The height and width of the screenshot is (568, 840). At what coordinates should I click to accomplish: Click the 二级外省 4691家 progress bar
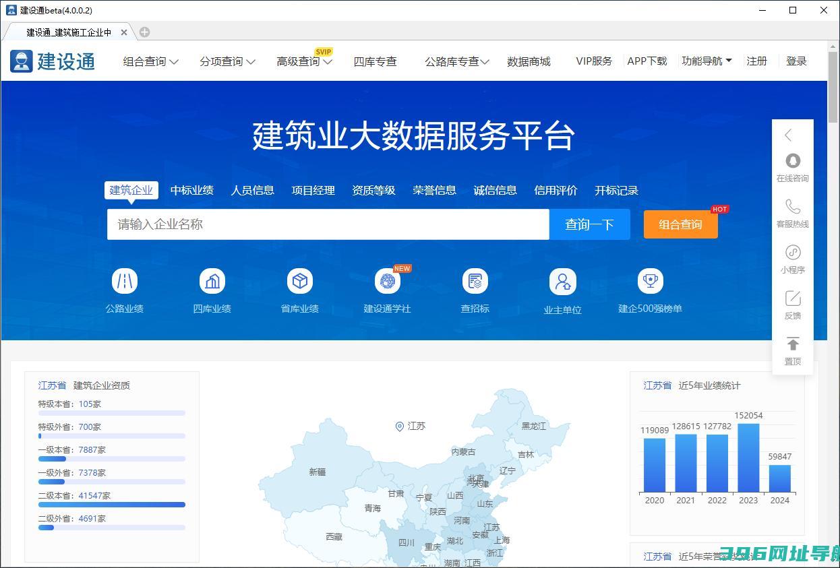click(x=112, y=528)
